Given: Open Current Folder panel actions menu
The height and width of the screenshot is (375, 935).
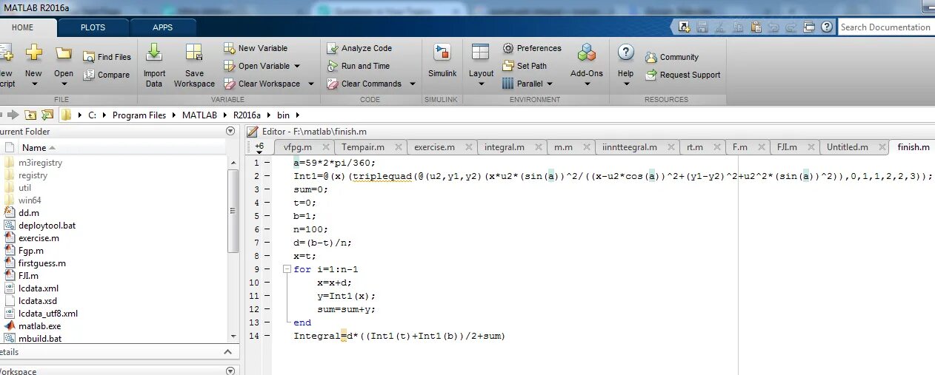Looking at the screenshot, I should (230, 131).
